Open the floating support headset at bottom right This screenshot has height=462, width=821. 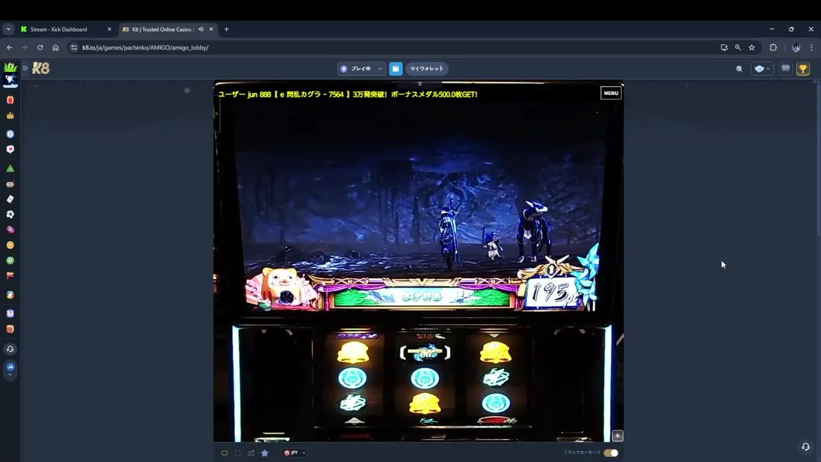[x=806, y=447]
